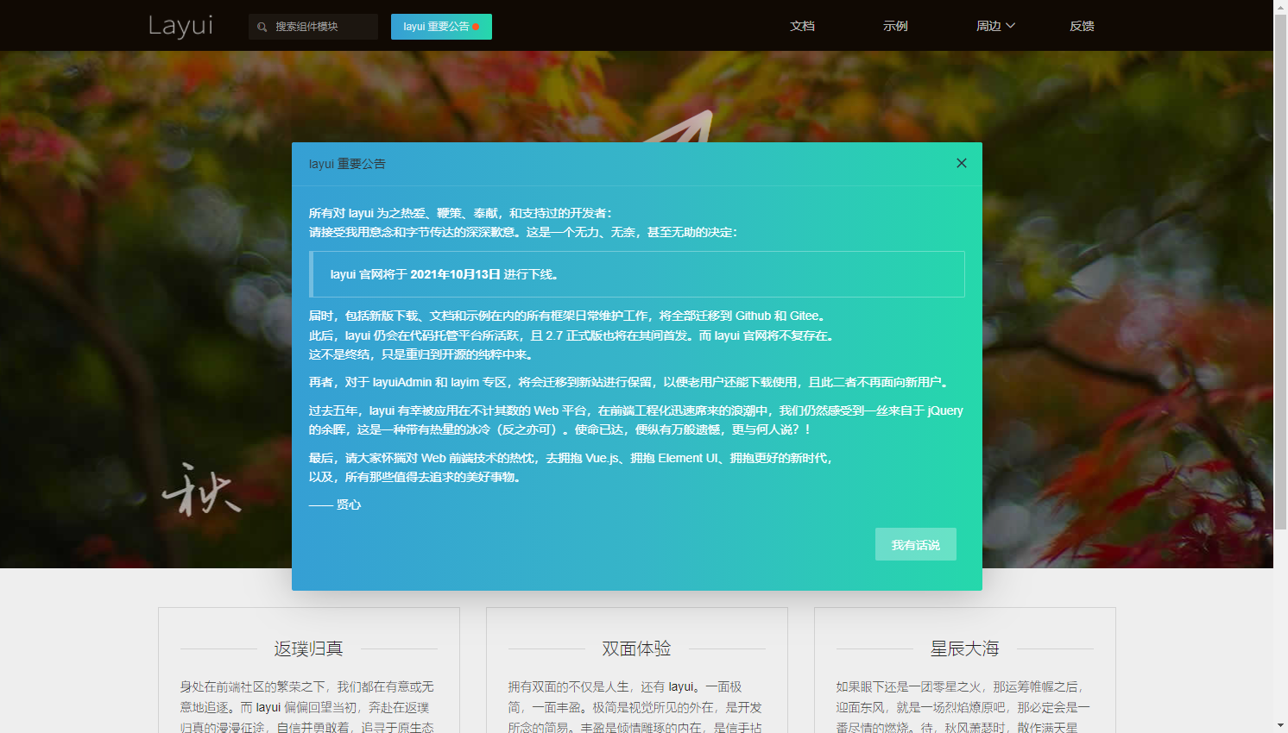Open the 示例 navigation item
This screenshot has height=733, width=1288.
895,26
